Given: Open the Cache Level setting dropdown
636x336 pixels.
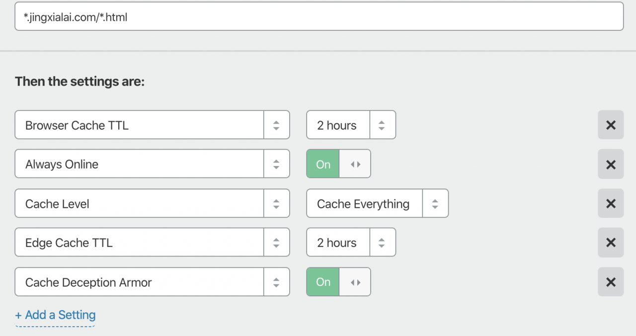Looking at the screenshot, I should (152, 203).
